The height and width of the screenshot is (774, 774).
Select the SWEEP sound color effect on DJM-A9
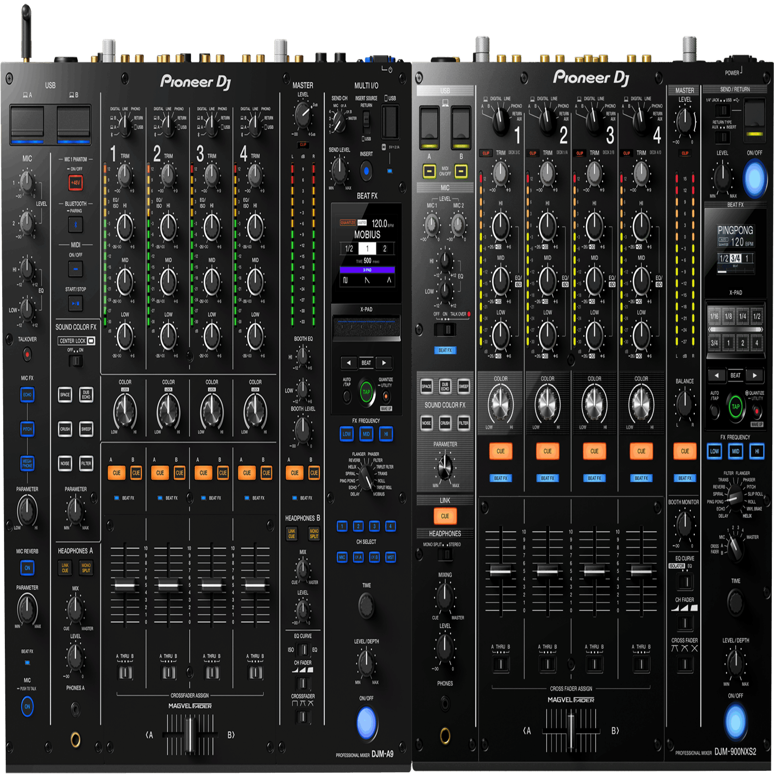click(86, 429)
